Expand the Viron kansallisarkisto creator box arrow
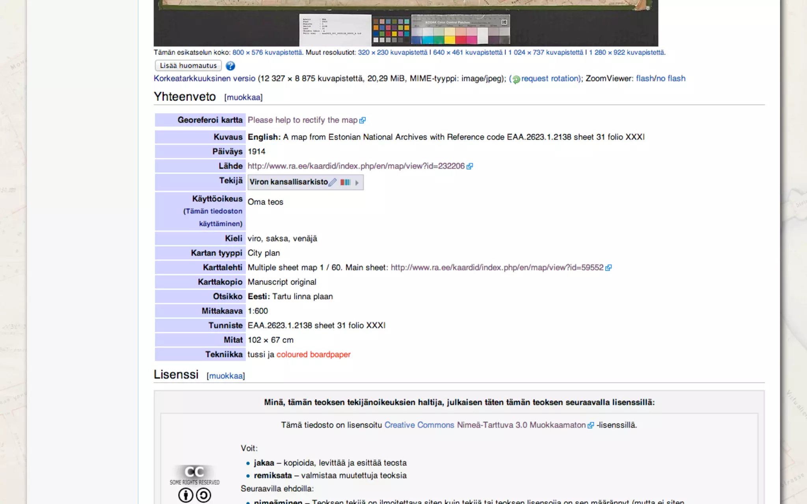The image size is (807, 504). (357, 183)
